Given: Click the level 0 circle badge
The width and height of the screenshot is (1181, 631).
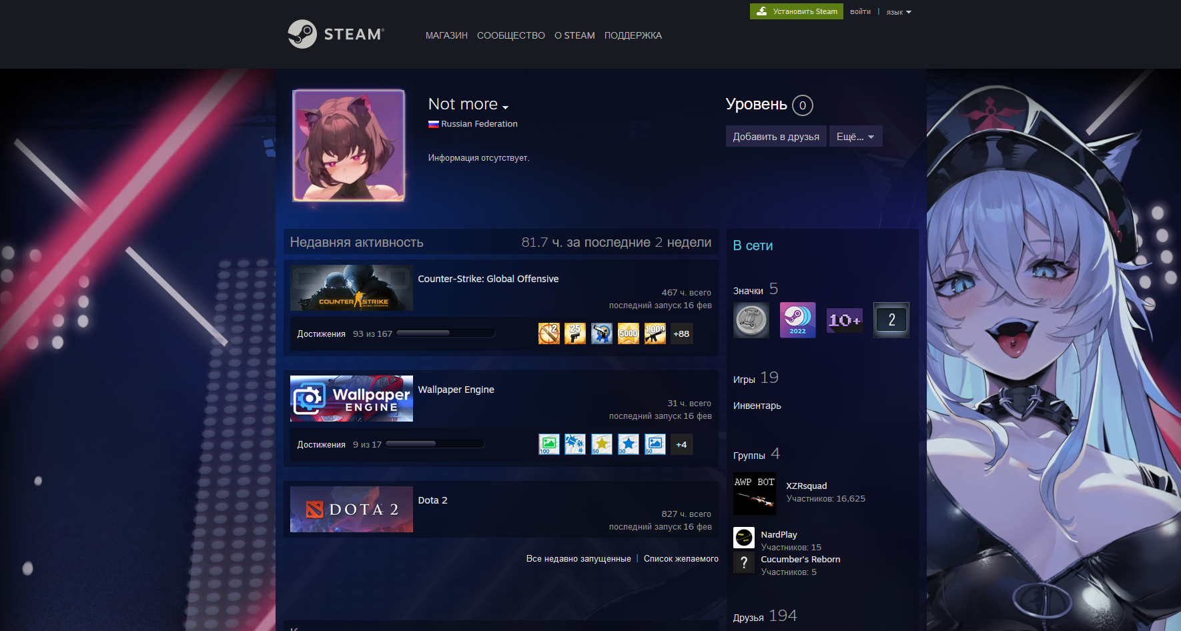Looking at the screenshot, I should [x=803, y=105].
